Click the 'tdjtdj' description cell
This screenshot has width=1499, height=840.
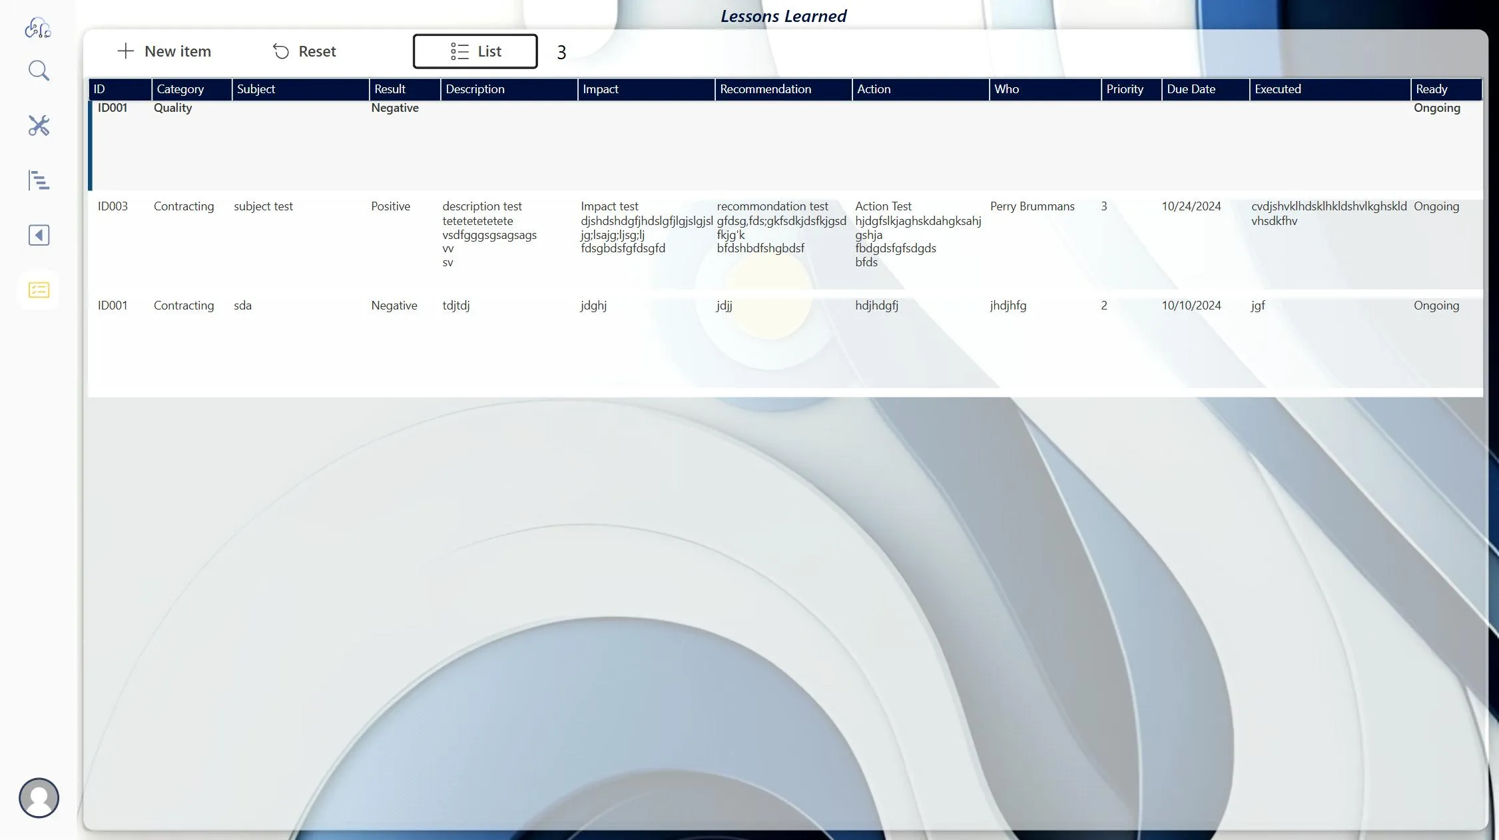pyautogui.click(x=456, y=306)
